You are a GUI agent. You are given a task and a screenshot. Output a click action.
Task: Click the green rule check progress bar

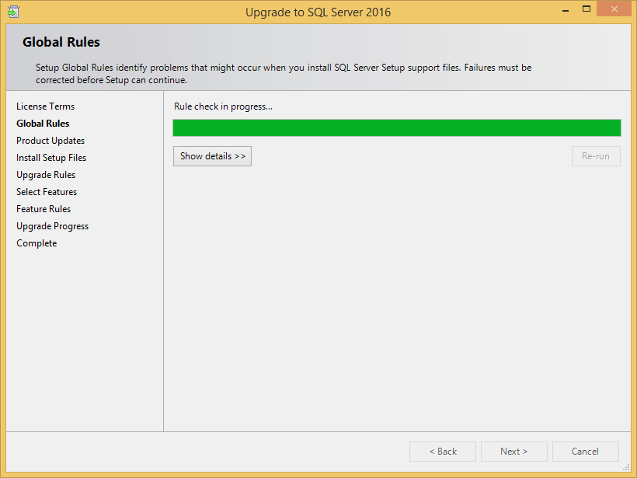(396, 128)
